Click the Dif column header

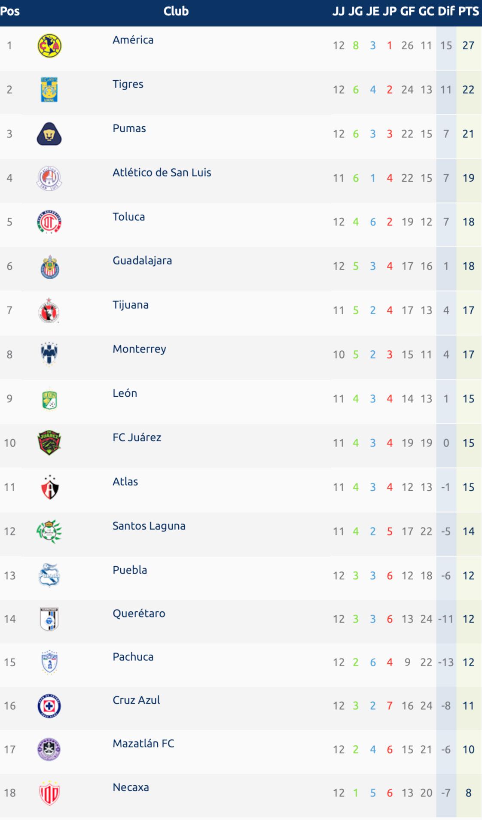tap(446, 11)
